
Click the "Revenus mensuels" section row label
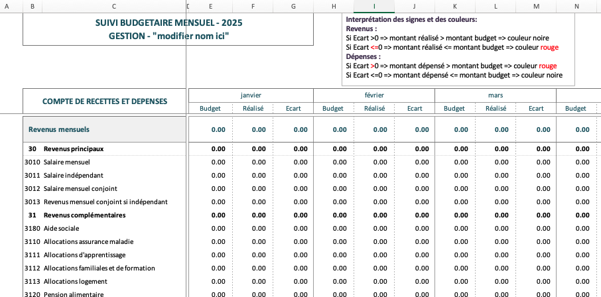[59, 129]
